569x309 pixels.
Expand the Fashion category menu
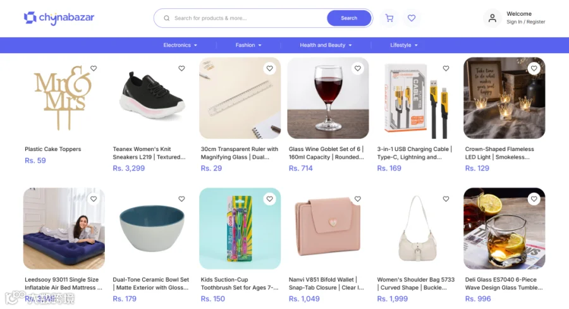[248, 45]
